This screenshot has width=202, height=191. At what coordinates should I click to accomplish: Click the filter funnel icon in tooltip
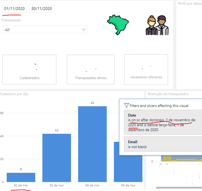(x=126, y=105)
